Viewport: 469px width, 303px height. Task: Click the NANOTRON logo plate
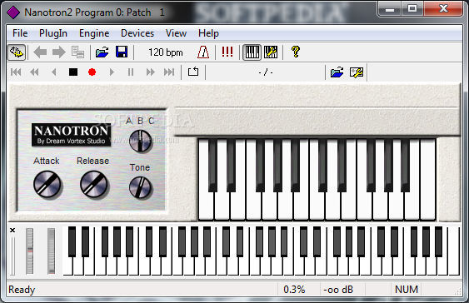pyautogui.click(x=71, y=135)
